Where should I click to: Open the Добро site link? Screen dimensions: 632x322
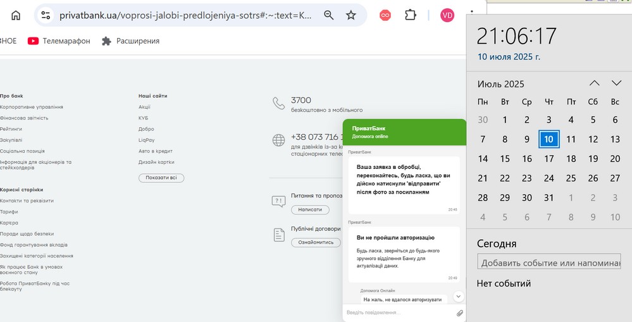tap(146, 129)
